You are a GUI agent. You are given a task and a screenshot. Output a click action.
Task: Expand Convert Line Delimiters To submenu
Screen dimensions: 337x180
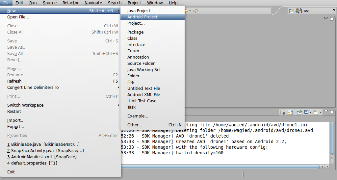pos(61,88)
